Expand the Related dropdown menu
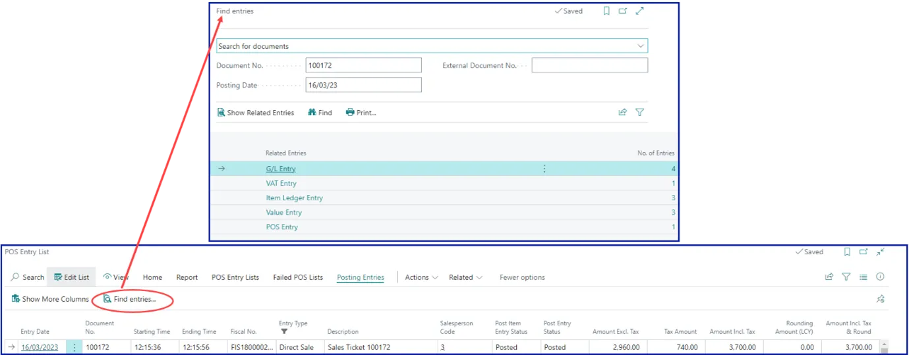This screenshot has height=355, width=909. [x=465, y=277]
